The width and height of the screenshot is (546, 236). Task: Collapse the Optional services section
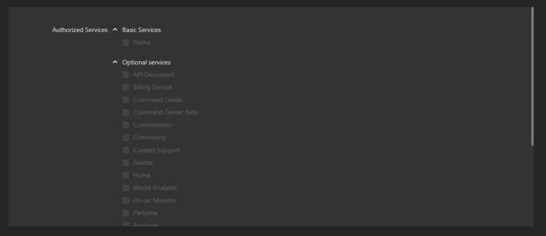pos(115,62)
